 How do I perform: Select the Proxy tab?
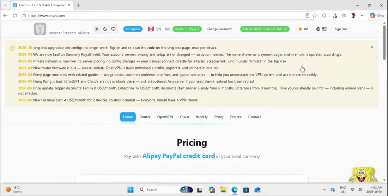(x=219, y=117)
